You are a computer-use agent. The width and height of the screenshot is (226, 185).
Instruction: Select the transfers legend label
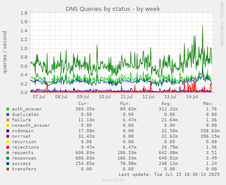coord(24,169)
